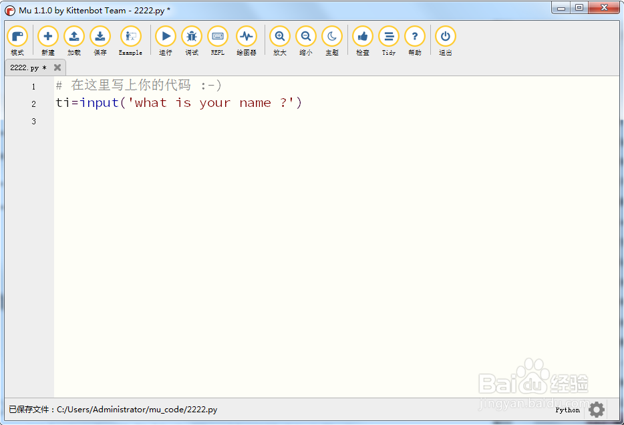Create a new file with 新建

point(47,37)
